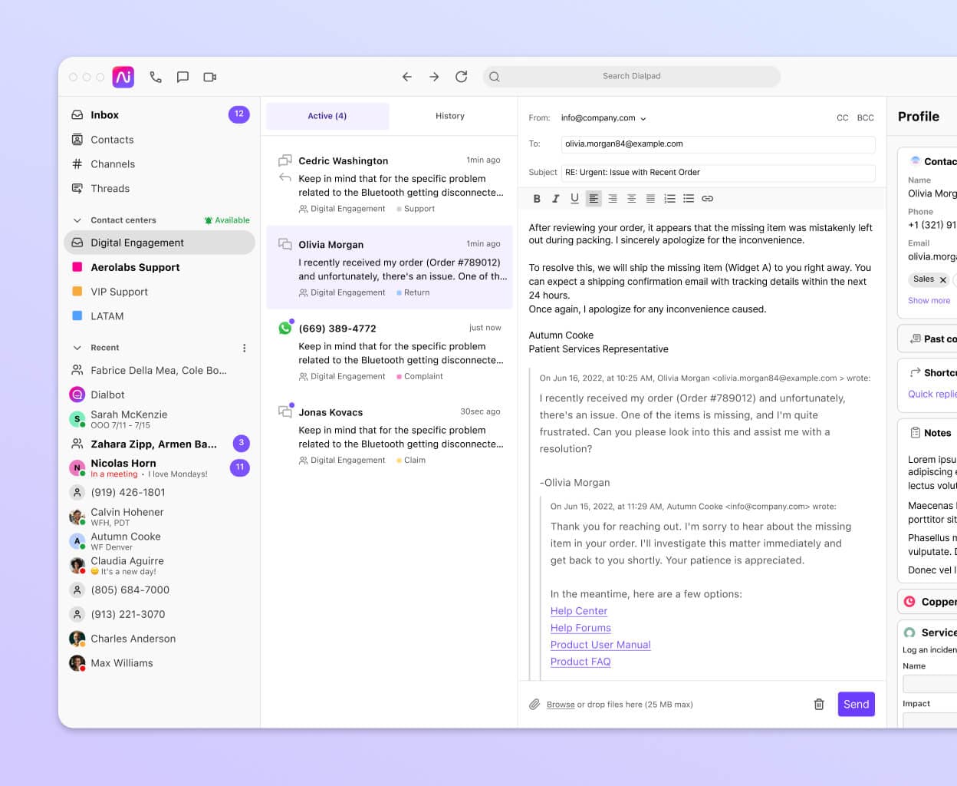This screenshot has width=957, height=786.
Task: Toggle underline text formatting
Action: click(574, 199)
